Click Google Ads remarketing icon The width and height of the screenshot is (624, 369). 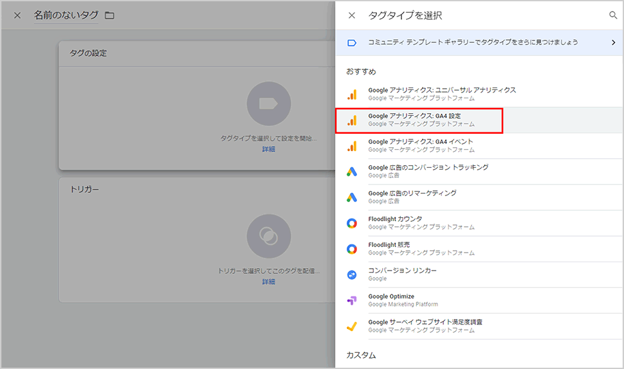pos(352,197)
